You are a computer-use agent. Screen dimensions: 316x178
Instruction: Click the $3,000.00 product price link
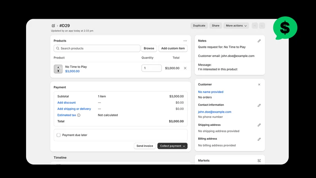coord(72,71)
